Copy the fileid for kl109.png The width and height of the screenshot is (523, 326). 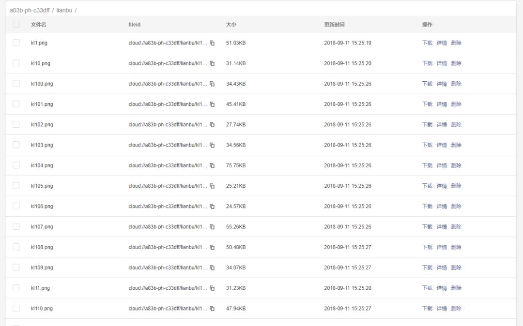click(212, 268)
